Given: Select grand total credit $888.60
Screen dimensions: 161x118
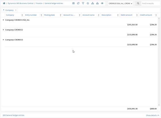Looking at the screenshot, I should click(x=153, y=109).
